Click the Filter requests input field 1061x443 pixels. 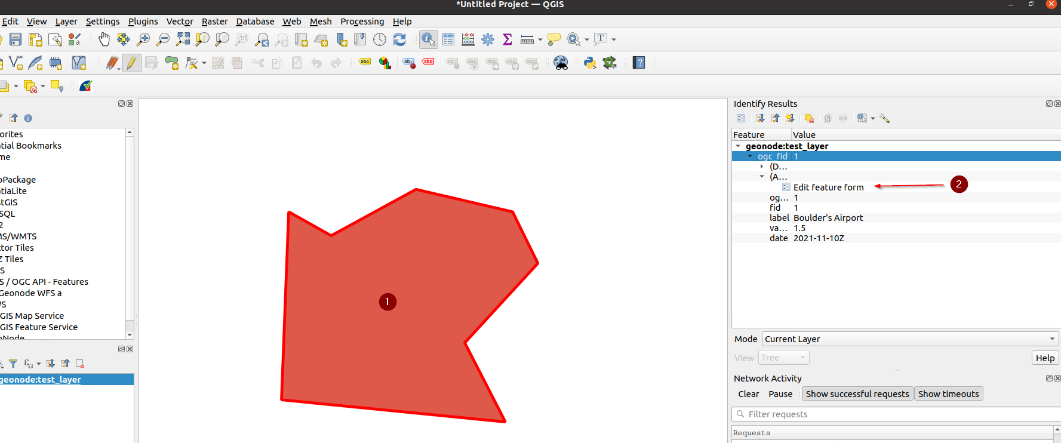(x=896, y=414)
